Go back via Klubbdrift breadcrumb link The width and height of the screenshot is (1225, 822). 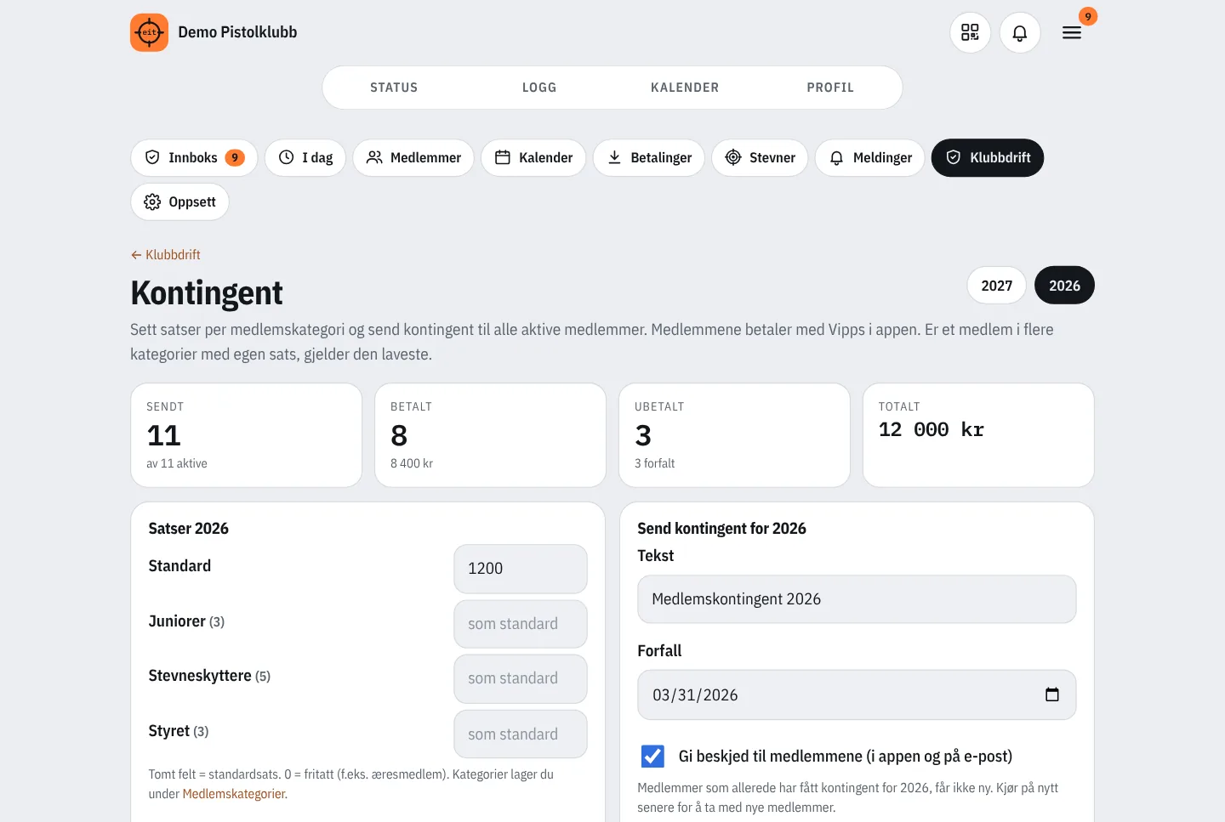pyautogui.click(x=166, y=254)
